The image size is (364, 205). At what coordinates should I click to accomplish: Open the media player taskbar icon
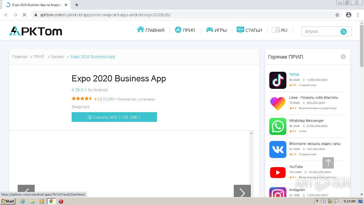pyautogui.click(x=42, y=201)
